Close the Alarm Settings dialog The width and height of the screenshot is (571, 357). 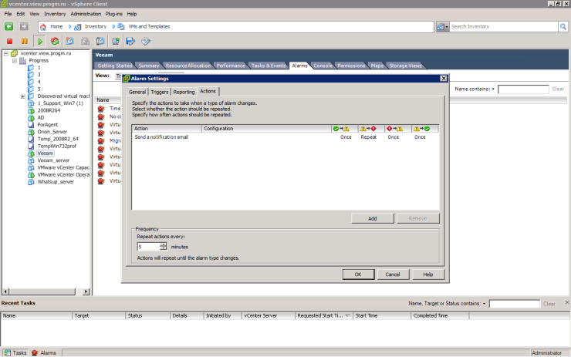[x=444, y=78]
